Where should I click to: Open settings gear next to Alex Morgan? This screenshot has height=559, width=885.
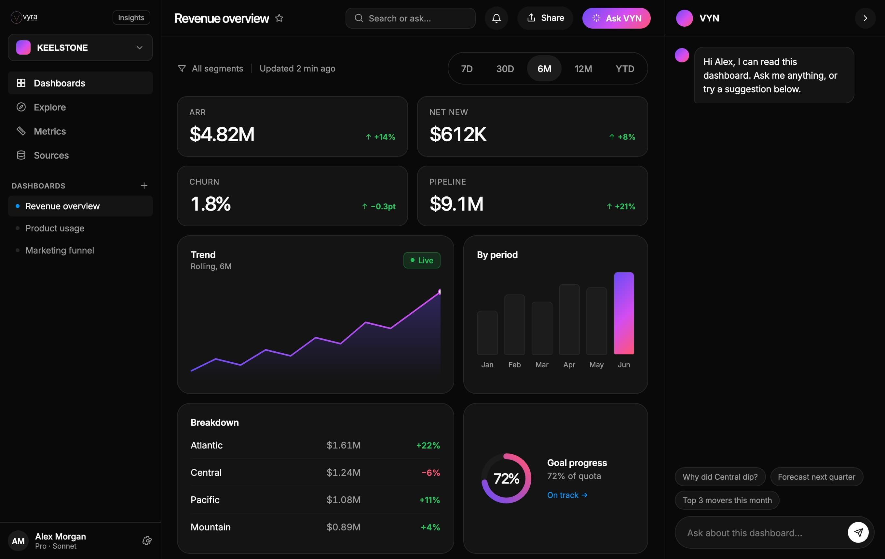pyautogui.click(x=147, y=541)
